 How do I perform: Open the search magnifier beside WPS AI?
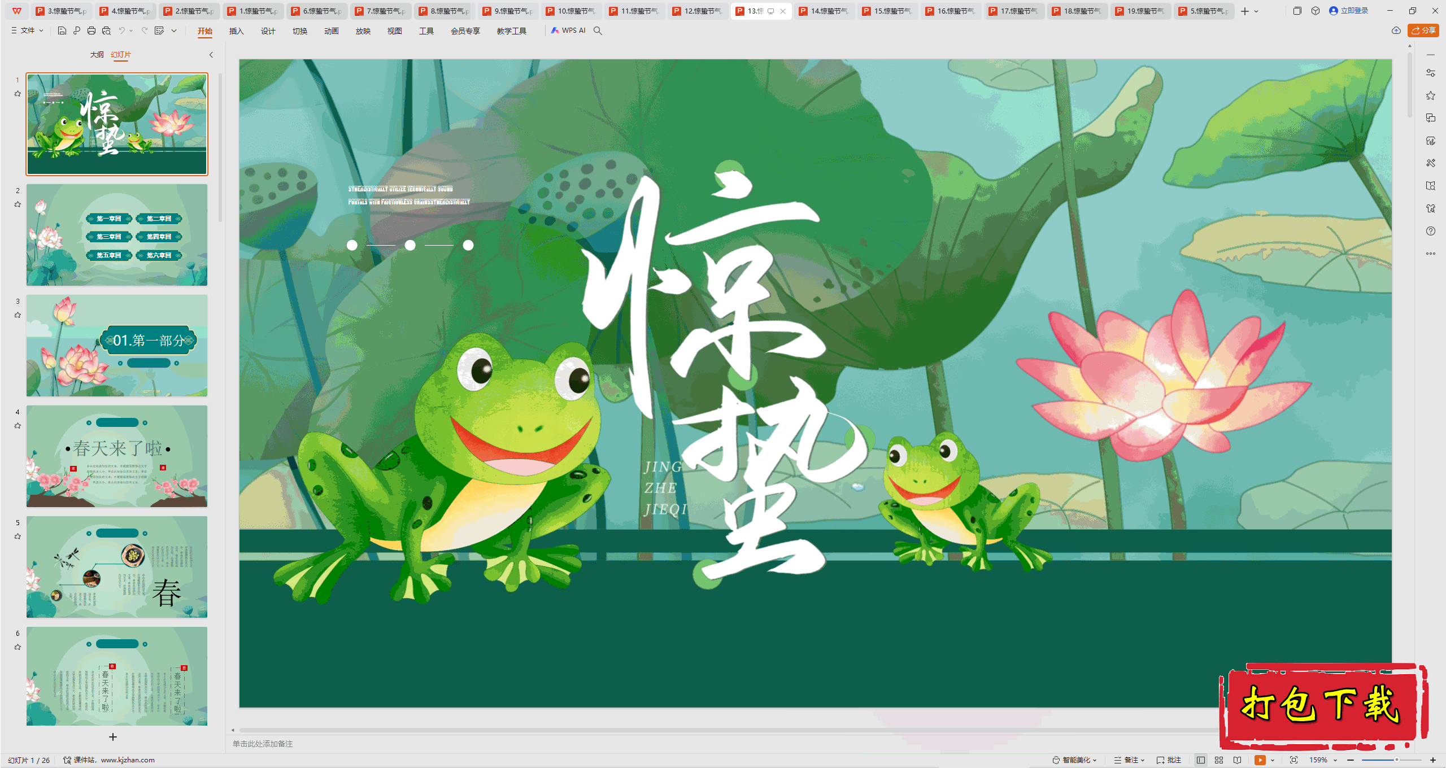598,30
